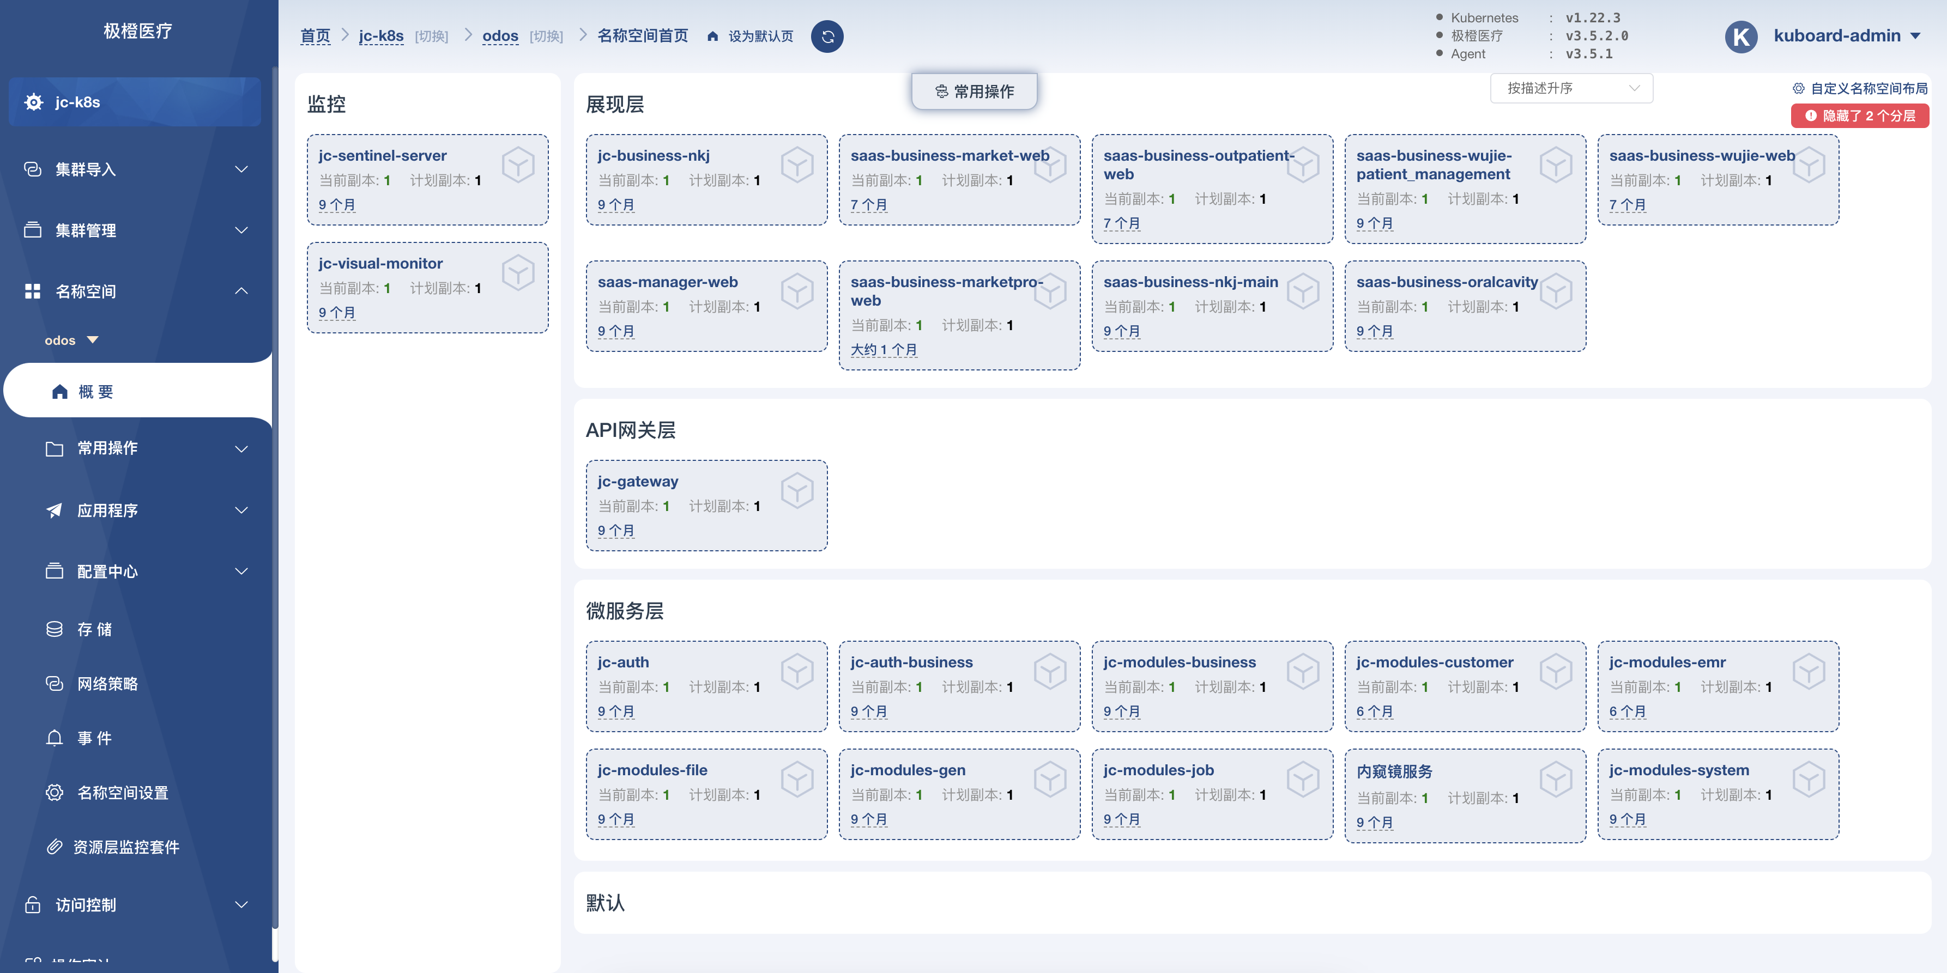This screenshot has height=973, width=1947.
Task: Click the cube icon on saas-manager-web card
Action: pos(797,291)
